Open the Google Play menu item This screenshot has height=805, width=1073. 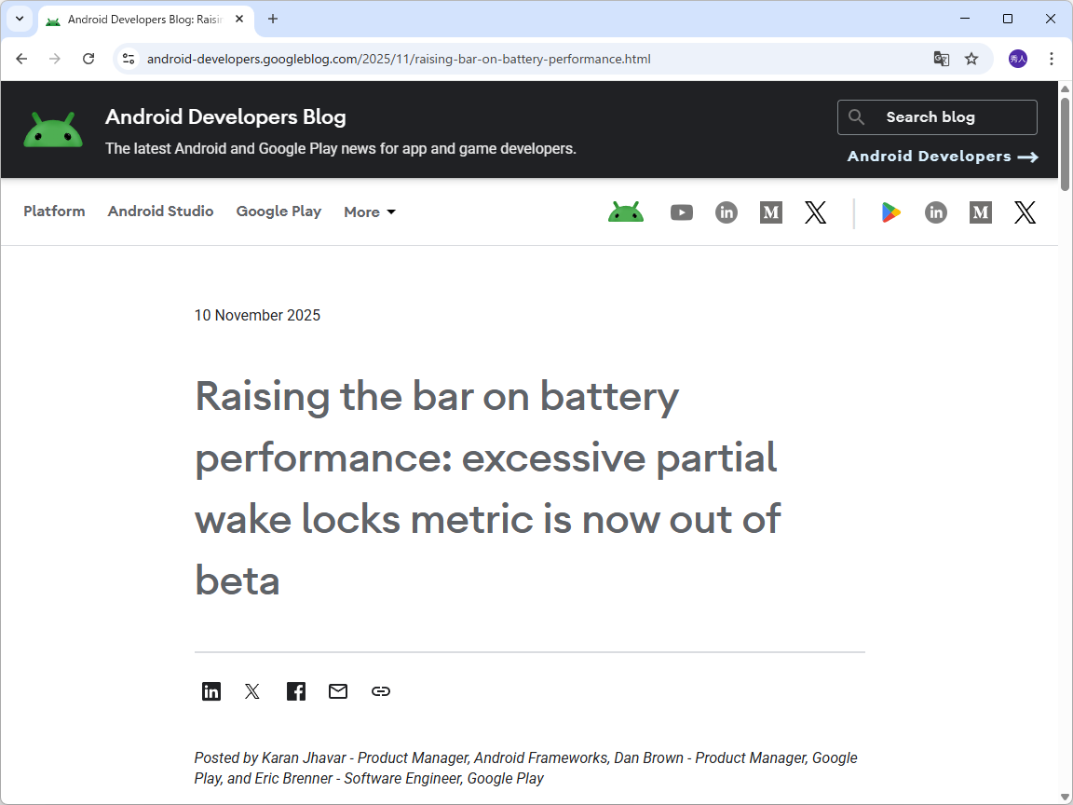(x=278, y=211)
